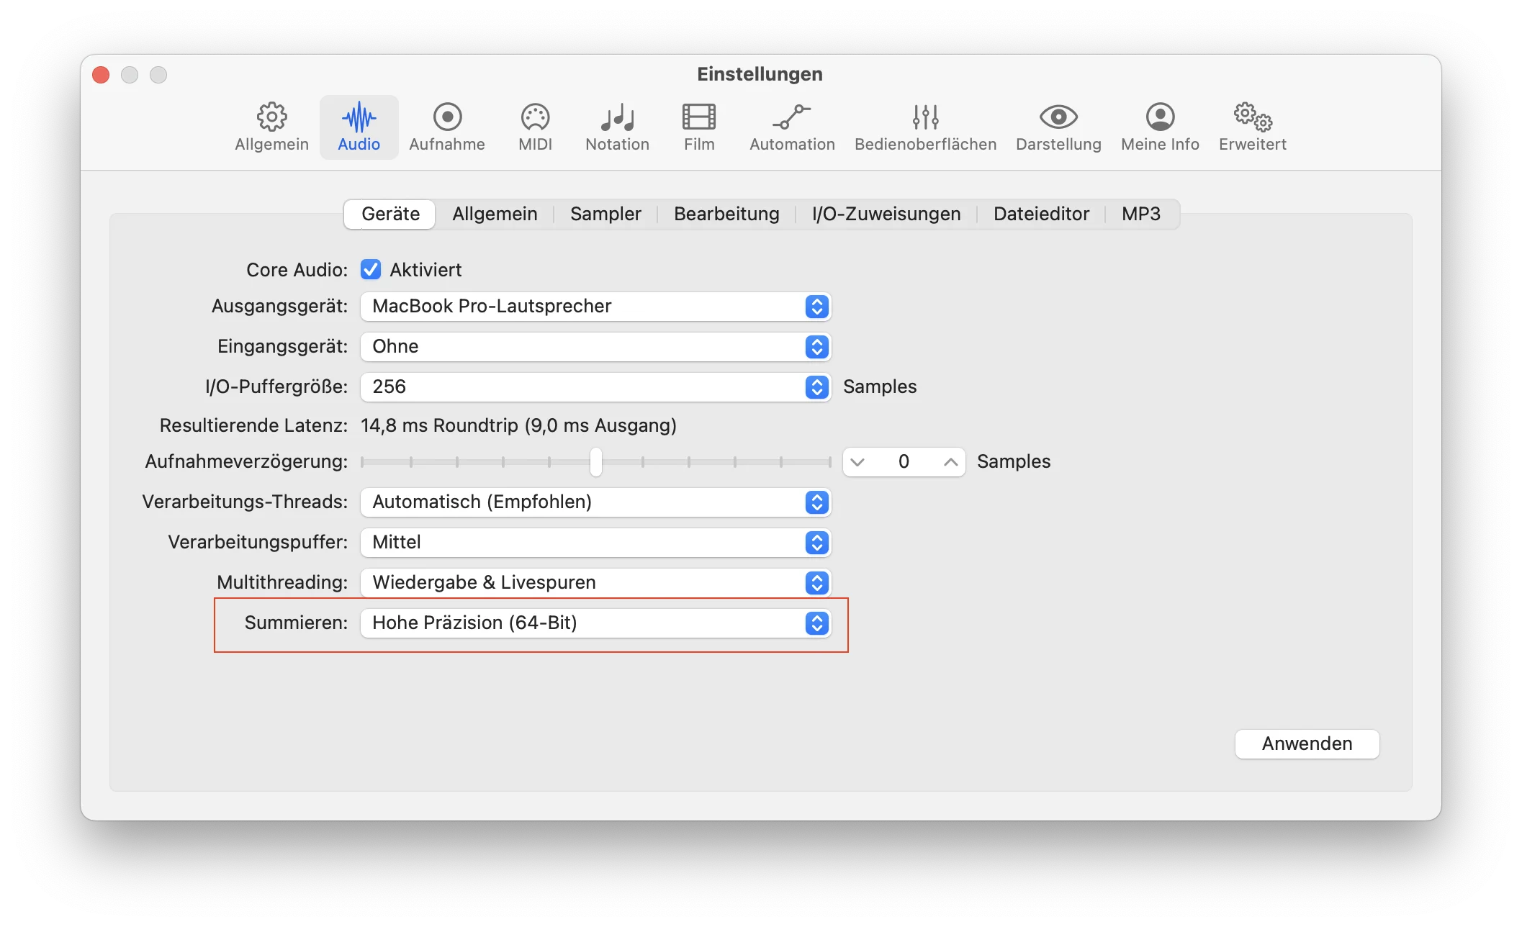Open the Summieren precision dropdown
The width and height of the screenshot is (1522, 927).
[x=595, y=623]
